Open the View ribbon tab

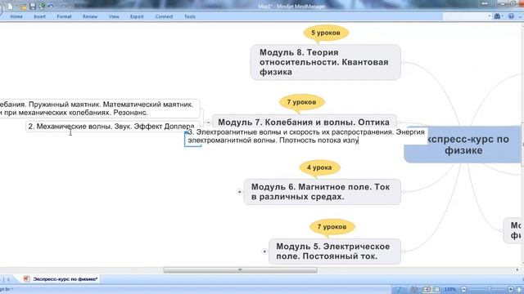tap(114, 16)
